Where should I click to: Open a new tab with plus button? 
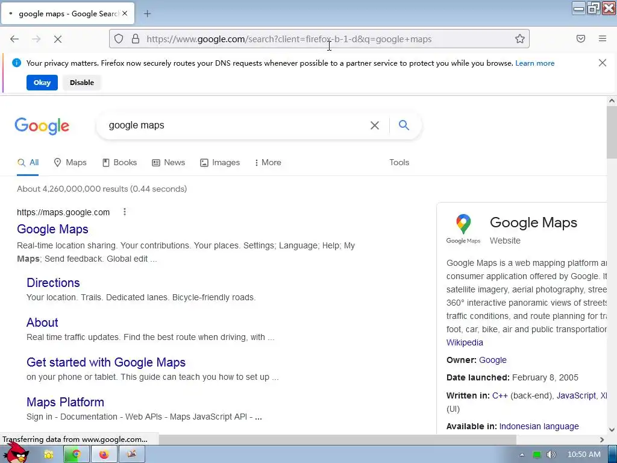[147, 14]
